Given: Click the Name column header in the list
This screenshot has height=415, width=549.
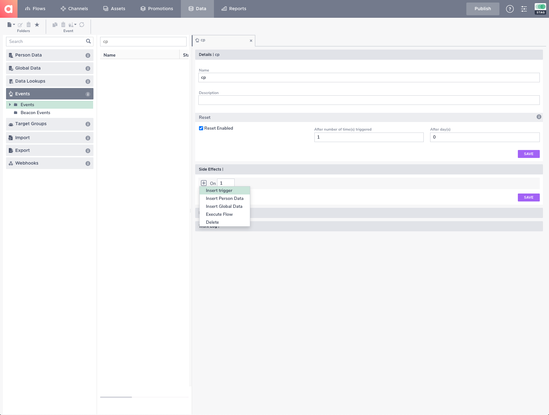Looking at the screenshot, I should [140, 55].
